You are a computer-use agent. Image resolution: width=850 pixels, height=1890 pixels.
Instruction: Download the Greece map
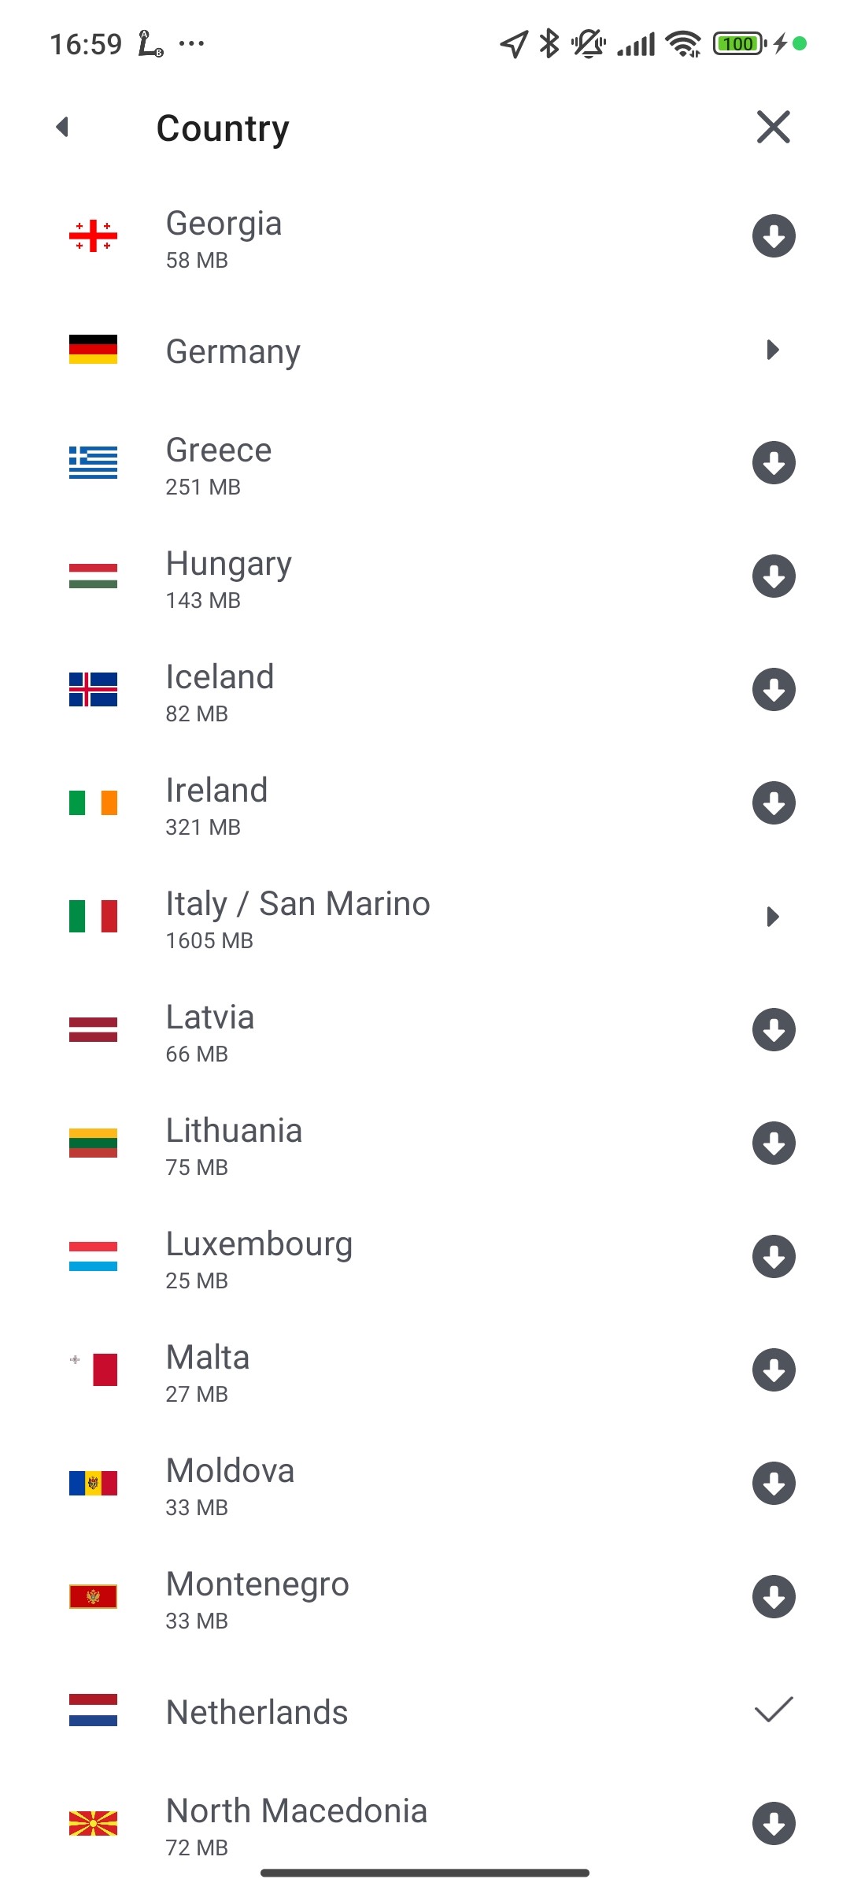click(774, 463)
